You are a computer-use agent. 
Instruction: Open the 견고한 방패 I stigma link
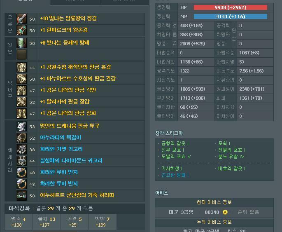pyautogui.click(x=175, y=175)
